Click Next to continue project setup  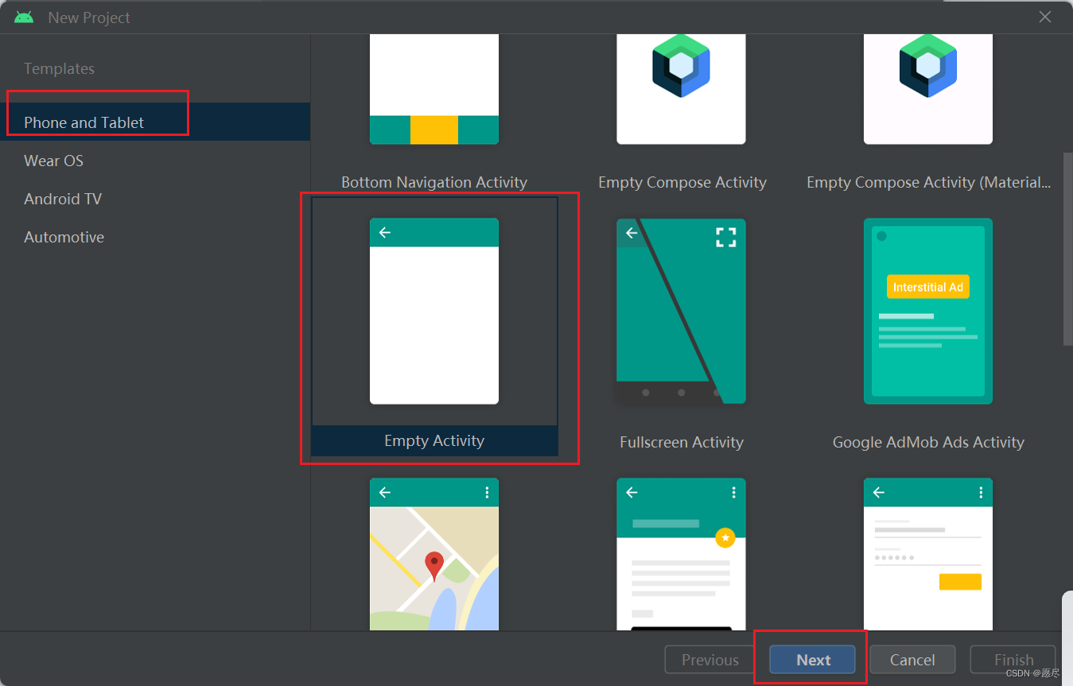point(812,659)
